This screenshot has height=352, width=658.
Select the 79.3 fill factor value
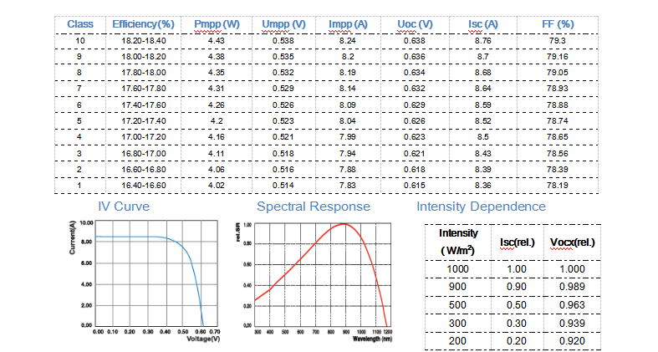point(558,40)
